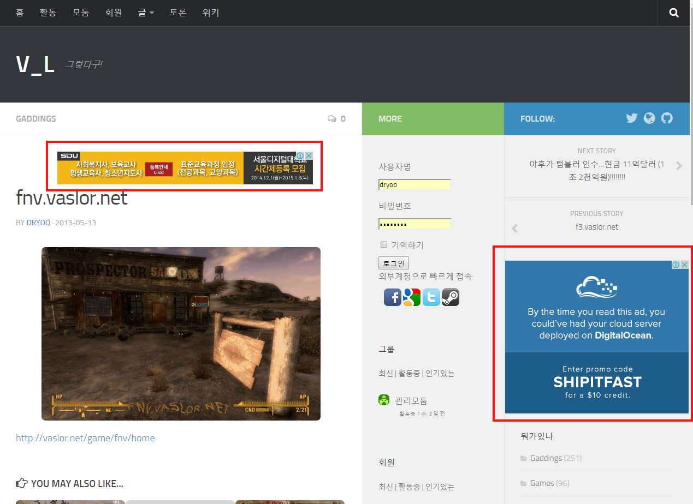
Task: Click the Prospector Saloon screenshot image
Action: 181,333
